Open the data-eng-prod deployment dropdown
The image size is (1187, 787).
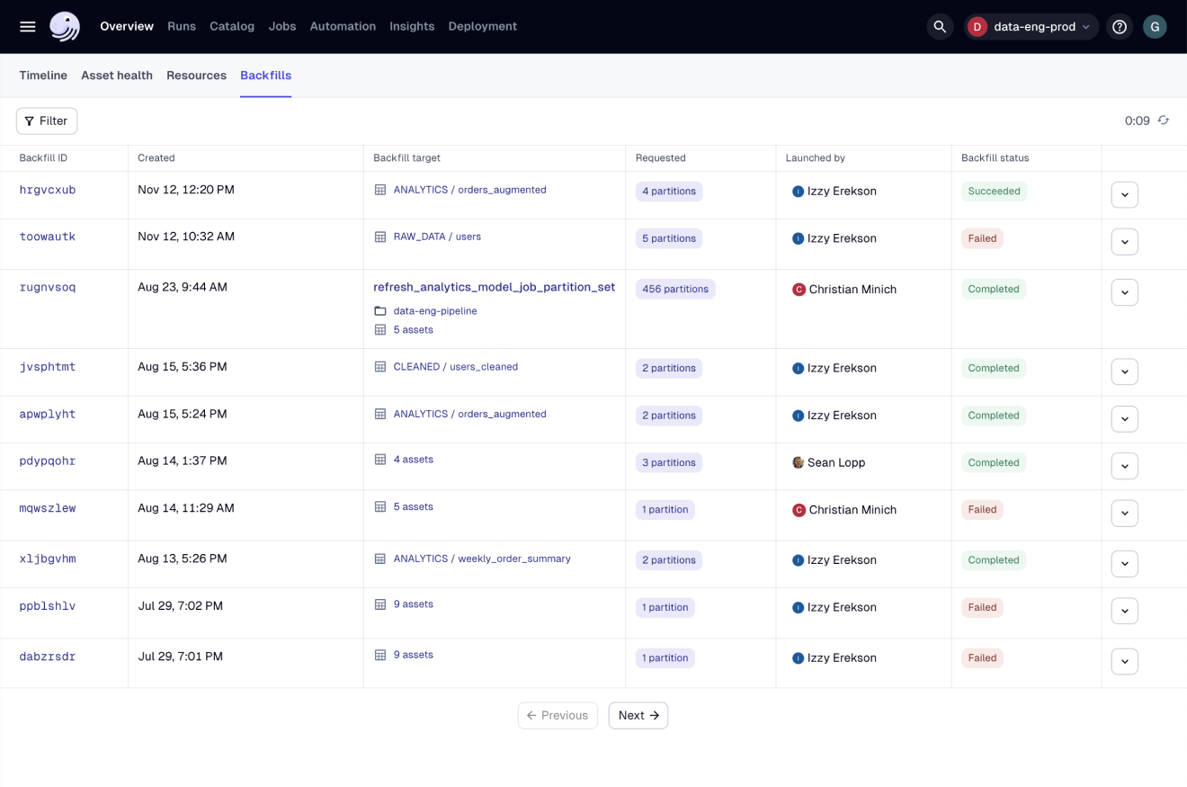point(1031,26)
